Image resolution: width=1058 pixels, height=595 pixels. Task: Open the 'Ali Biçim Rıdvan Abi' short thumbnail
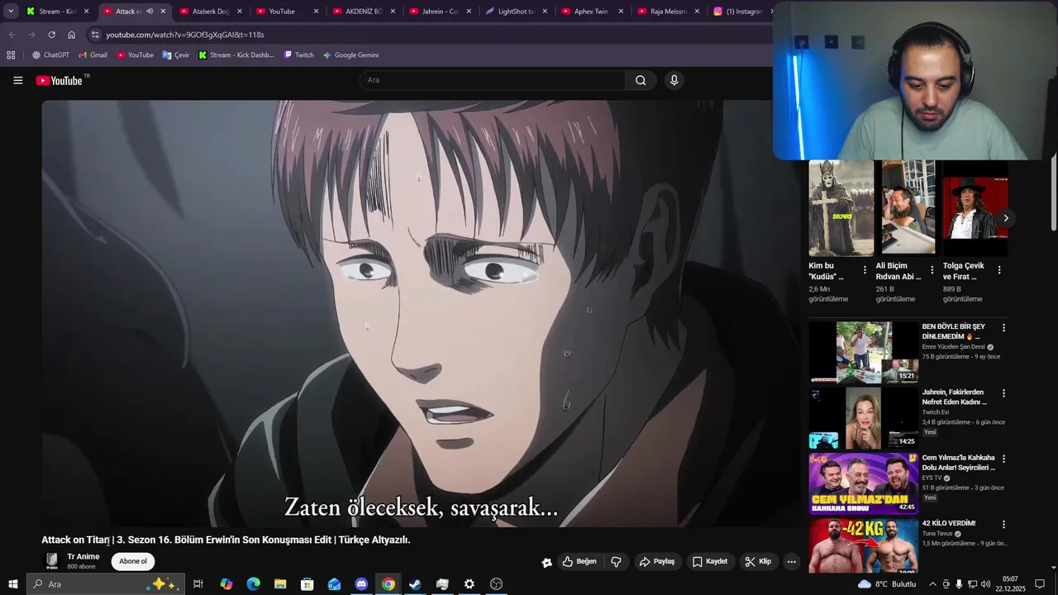pyautogui.click(x=908, y=207)
